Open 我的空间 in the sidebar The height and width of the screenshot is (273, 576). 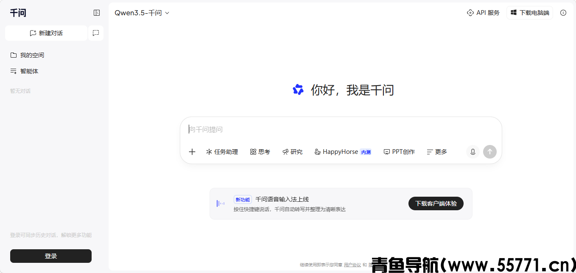54,55
